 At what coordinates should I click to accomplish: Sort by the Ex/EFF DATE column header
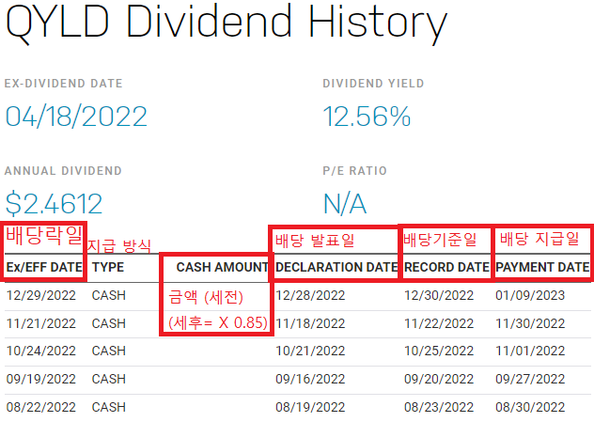(44, 267)
